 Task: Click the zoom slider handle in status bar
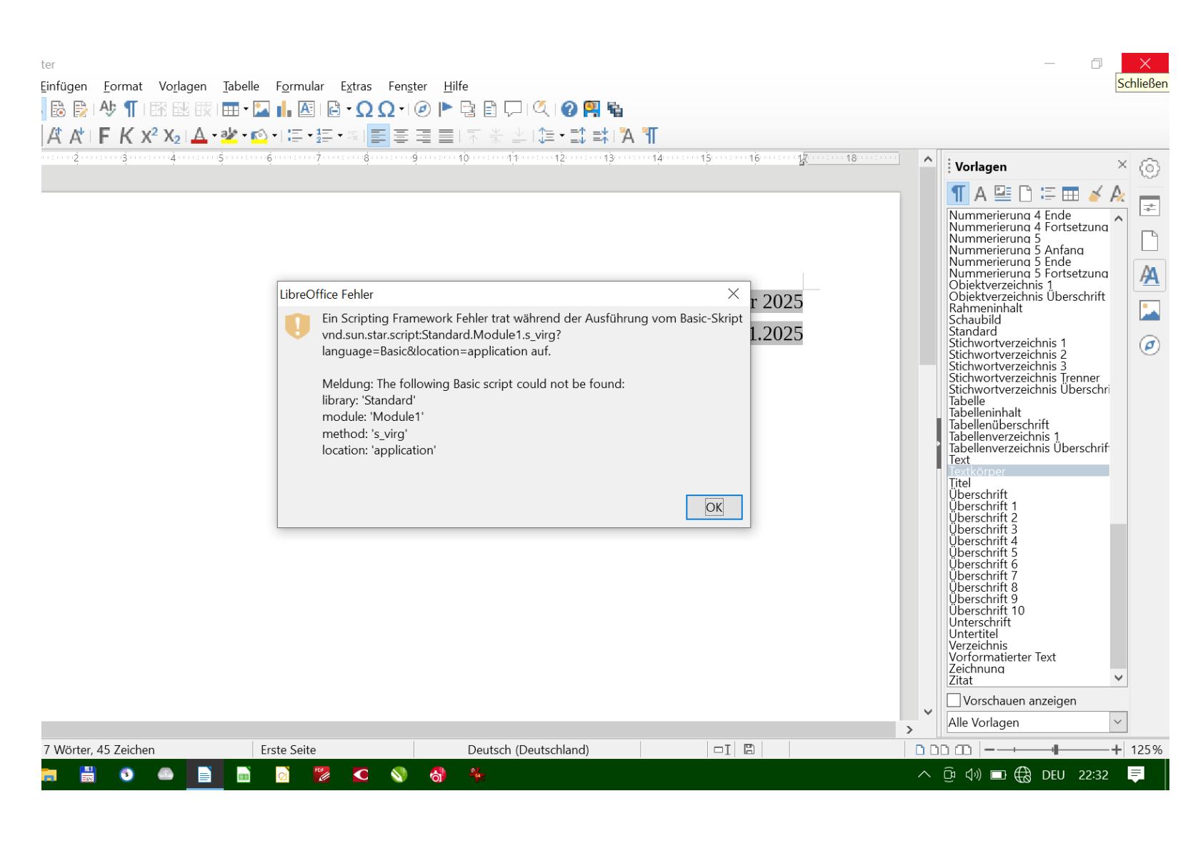pyautogui.click(x=1056, y=750)
